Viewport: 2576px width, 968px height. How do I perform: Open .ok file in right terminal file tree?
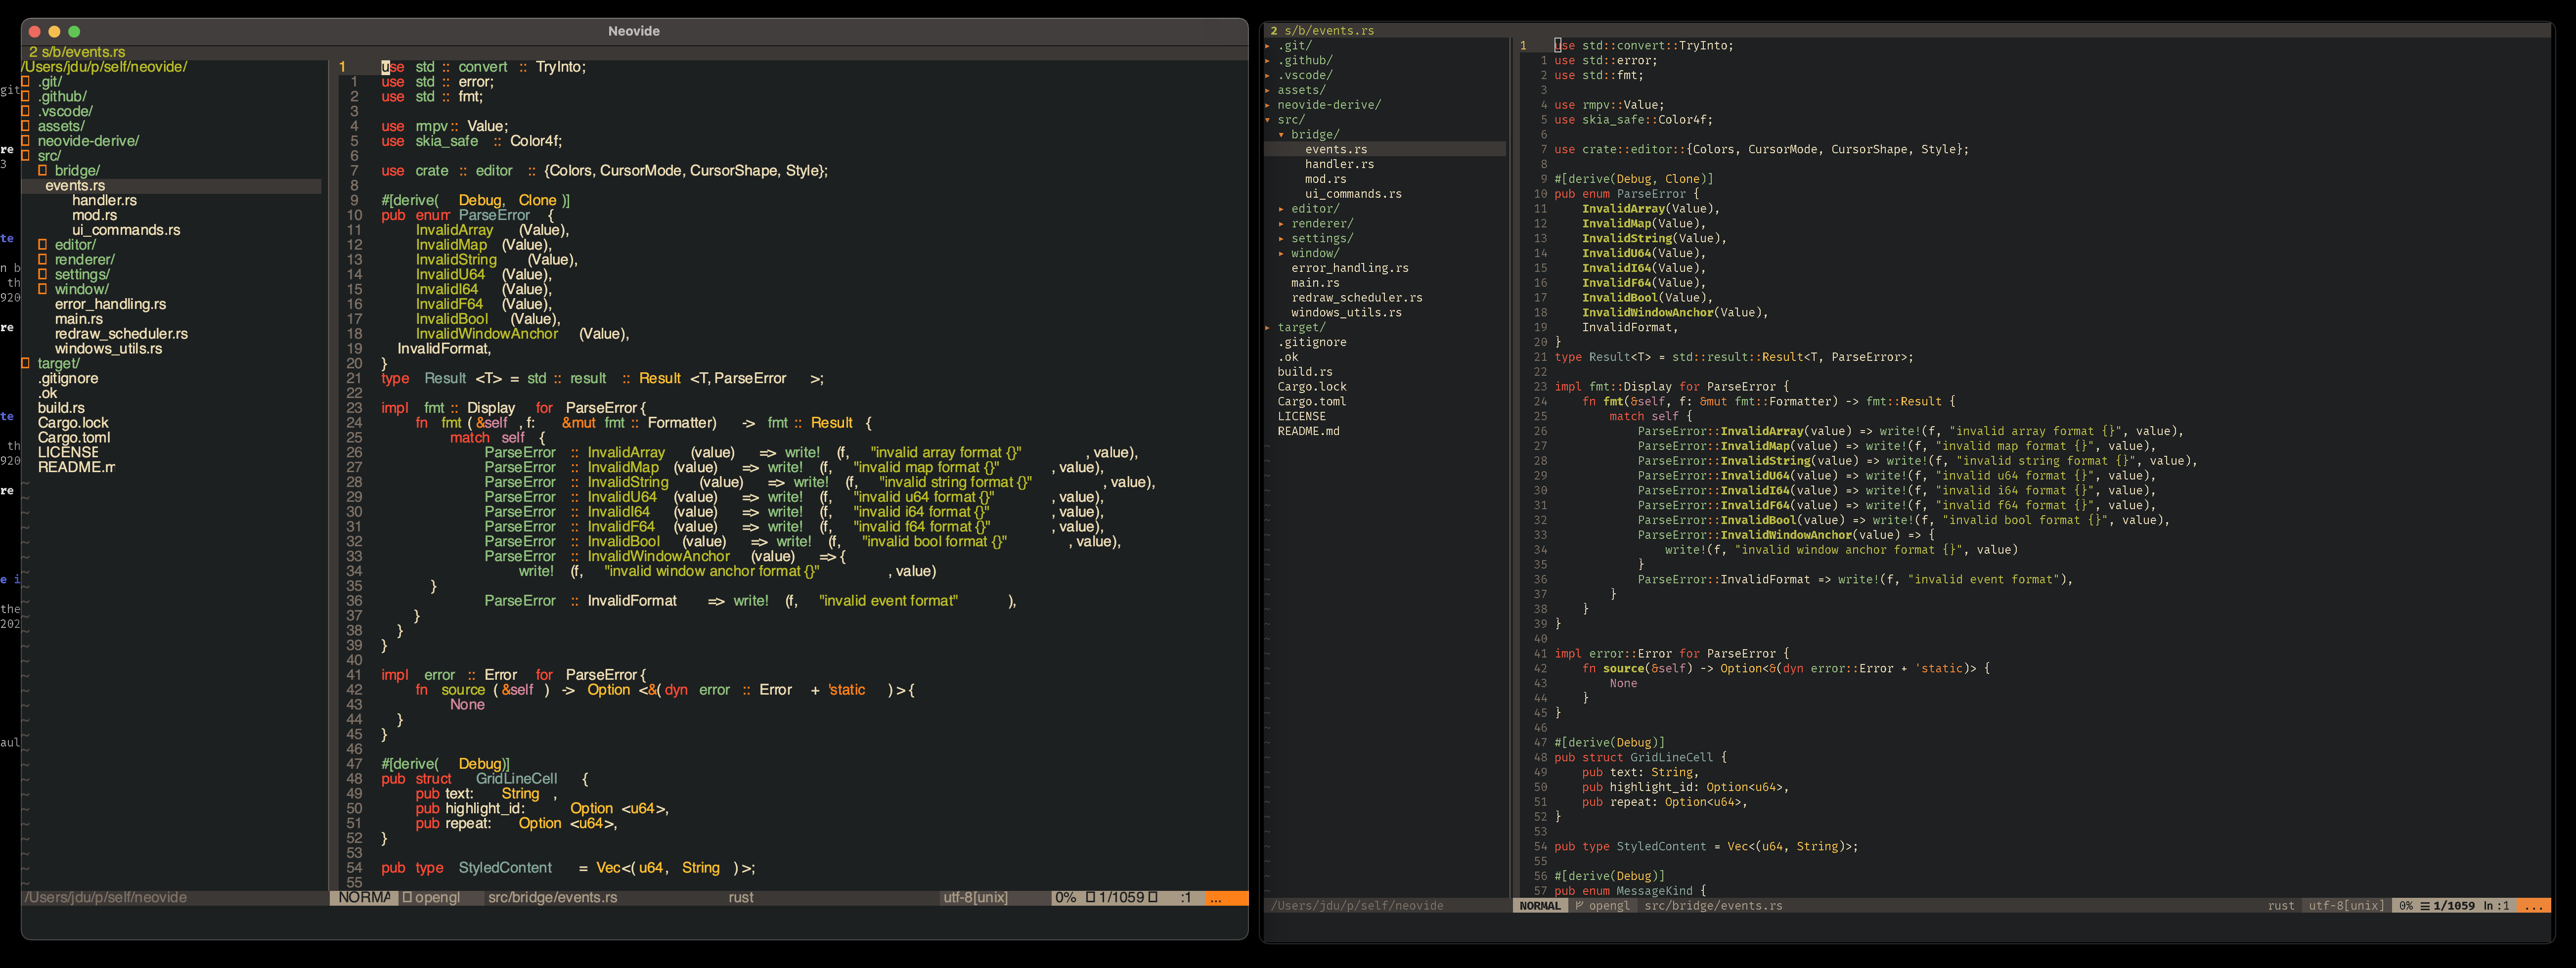tap(1288, 357)
